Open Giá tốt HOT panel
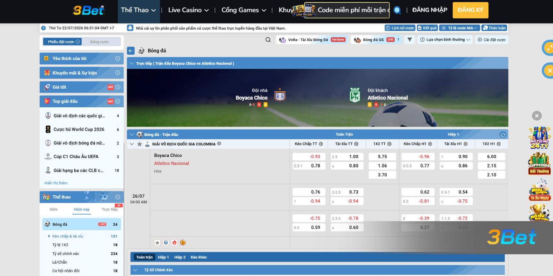The width and height of the screenshot is (553, 276). 82,87
